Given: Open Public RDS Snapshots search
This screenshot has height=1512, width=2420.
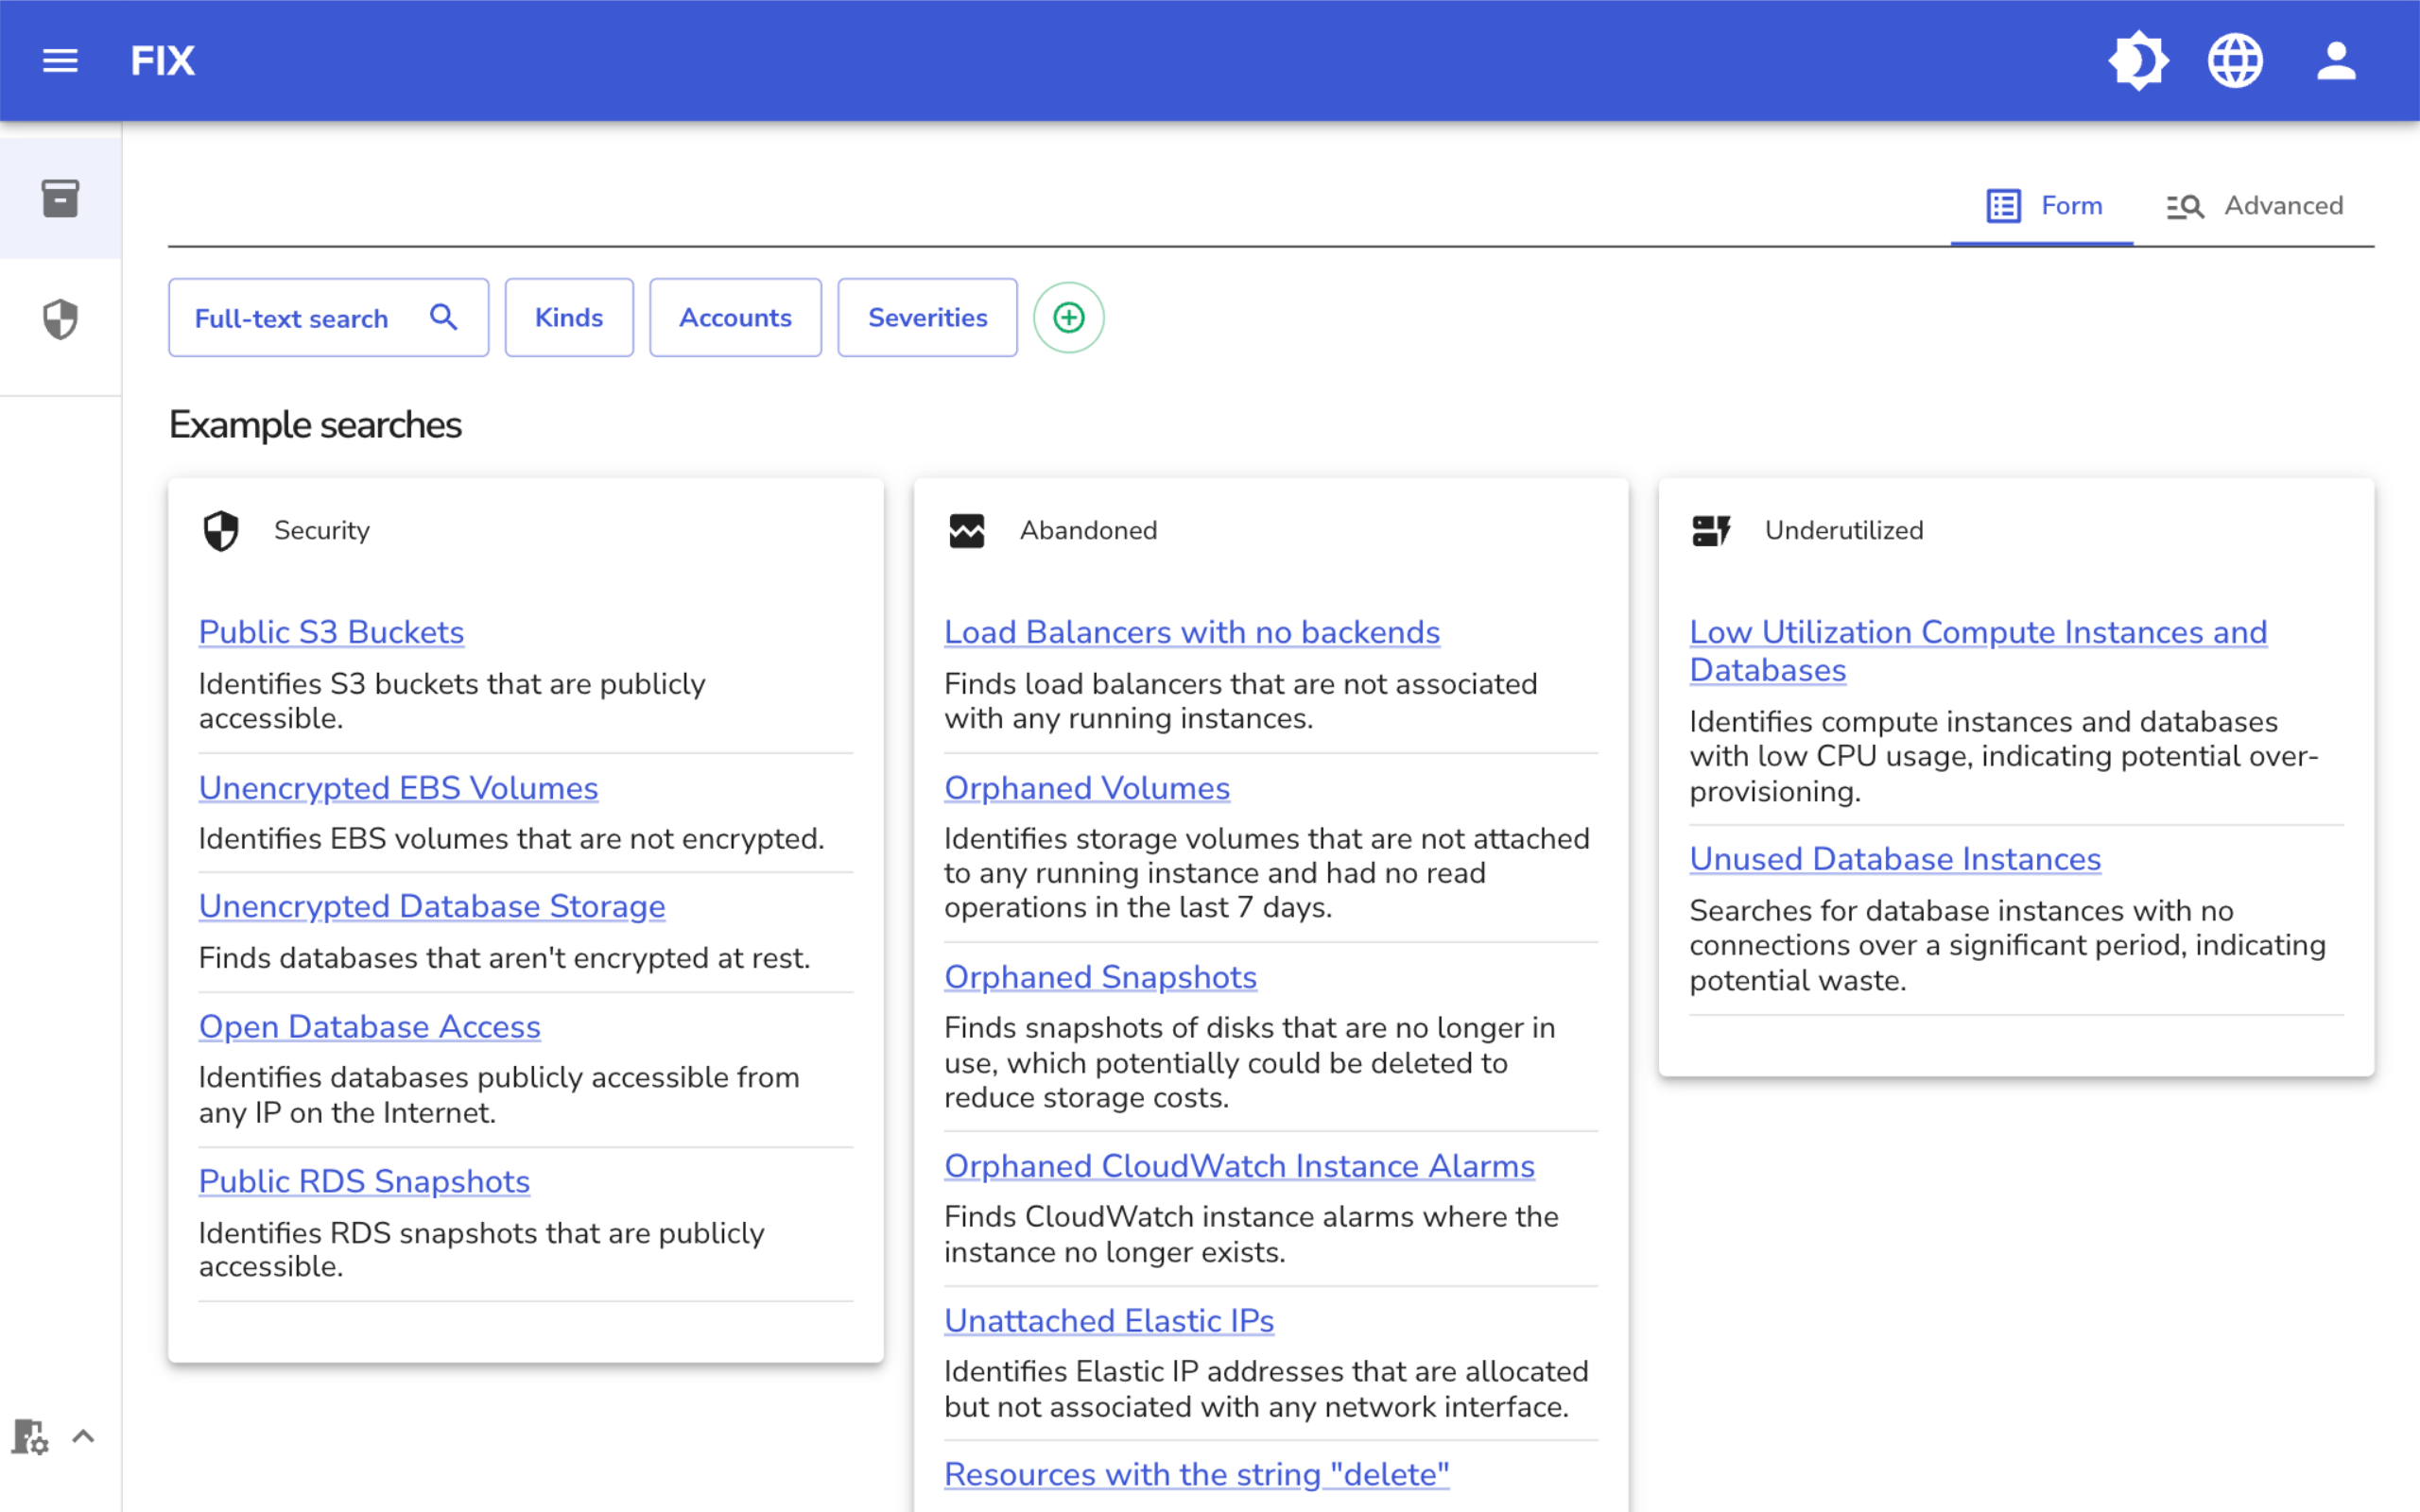Looking at the screenshot, I should [x=364, y=1182].
